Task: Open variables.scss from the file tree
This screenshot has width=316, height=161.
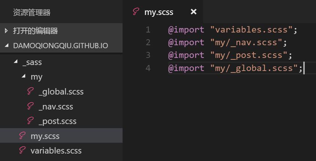Action: [56, 151]
